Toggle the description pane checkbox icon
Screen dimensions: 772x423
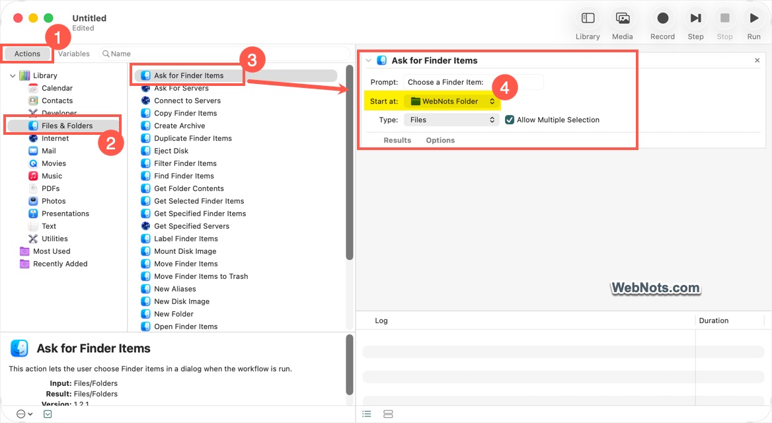point(48,414)
